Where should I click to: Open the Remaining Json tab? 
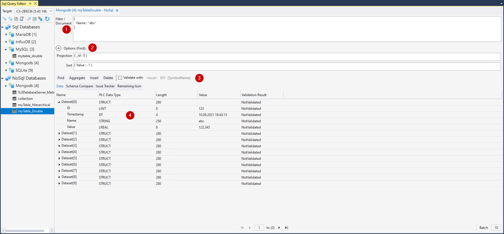pyautogui.click(x=129, y=86)
